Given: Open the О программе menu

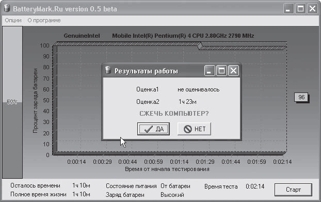Looking at the screenshot, I should [44, 21].
